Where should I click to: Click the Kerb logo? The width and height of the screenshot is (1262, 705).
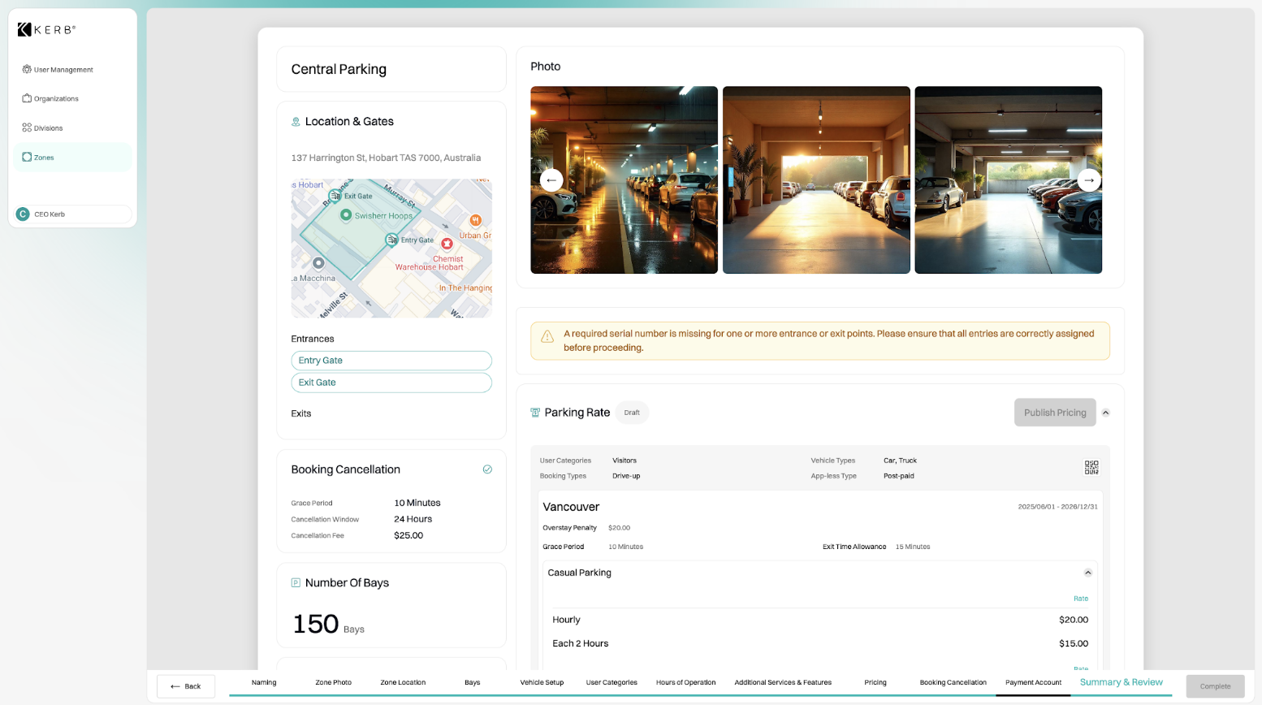tap(46, 30)
